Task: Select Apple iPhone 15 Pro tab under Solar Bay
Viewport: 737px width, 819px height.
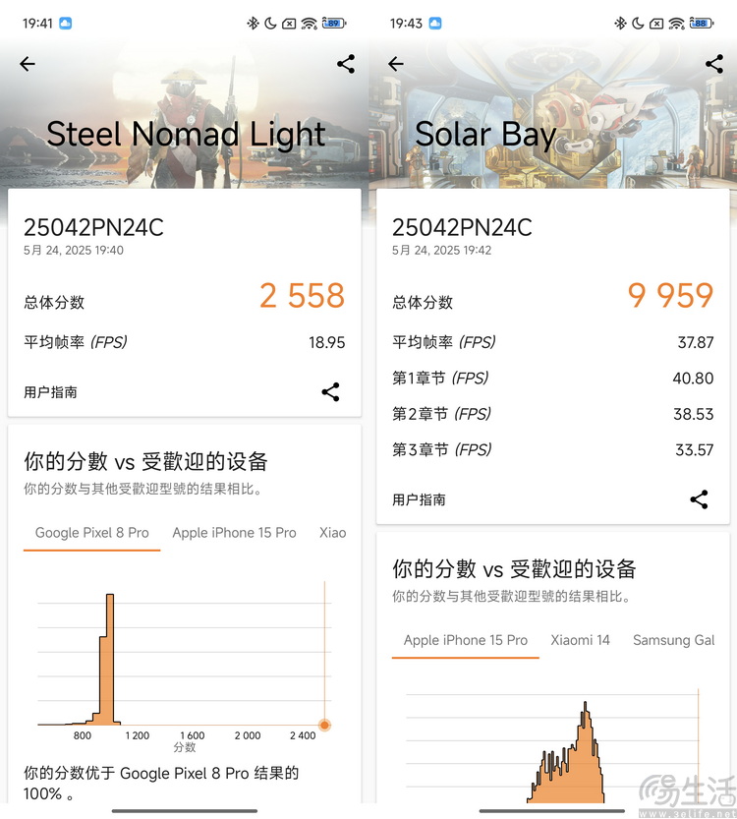Action: (466, 640)
